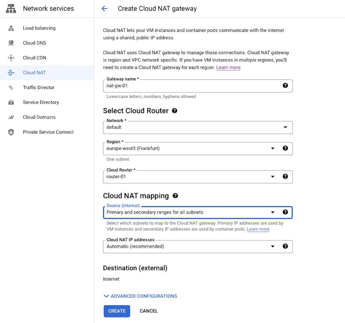Viewport: 345px width, 323px height.
Task: Click the Service Directory sidebar icon
Action: [x=11, y=102]
